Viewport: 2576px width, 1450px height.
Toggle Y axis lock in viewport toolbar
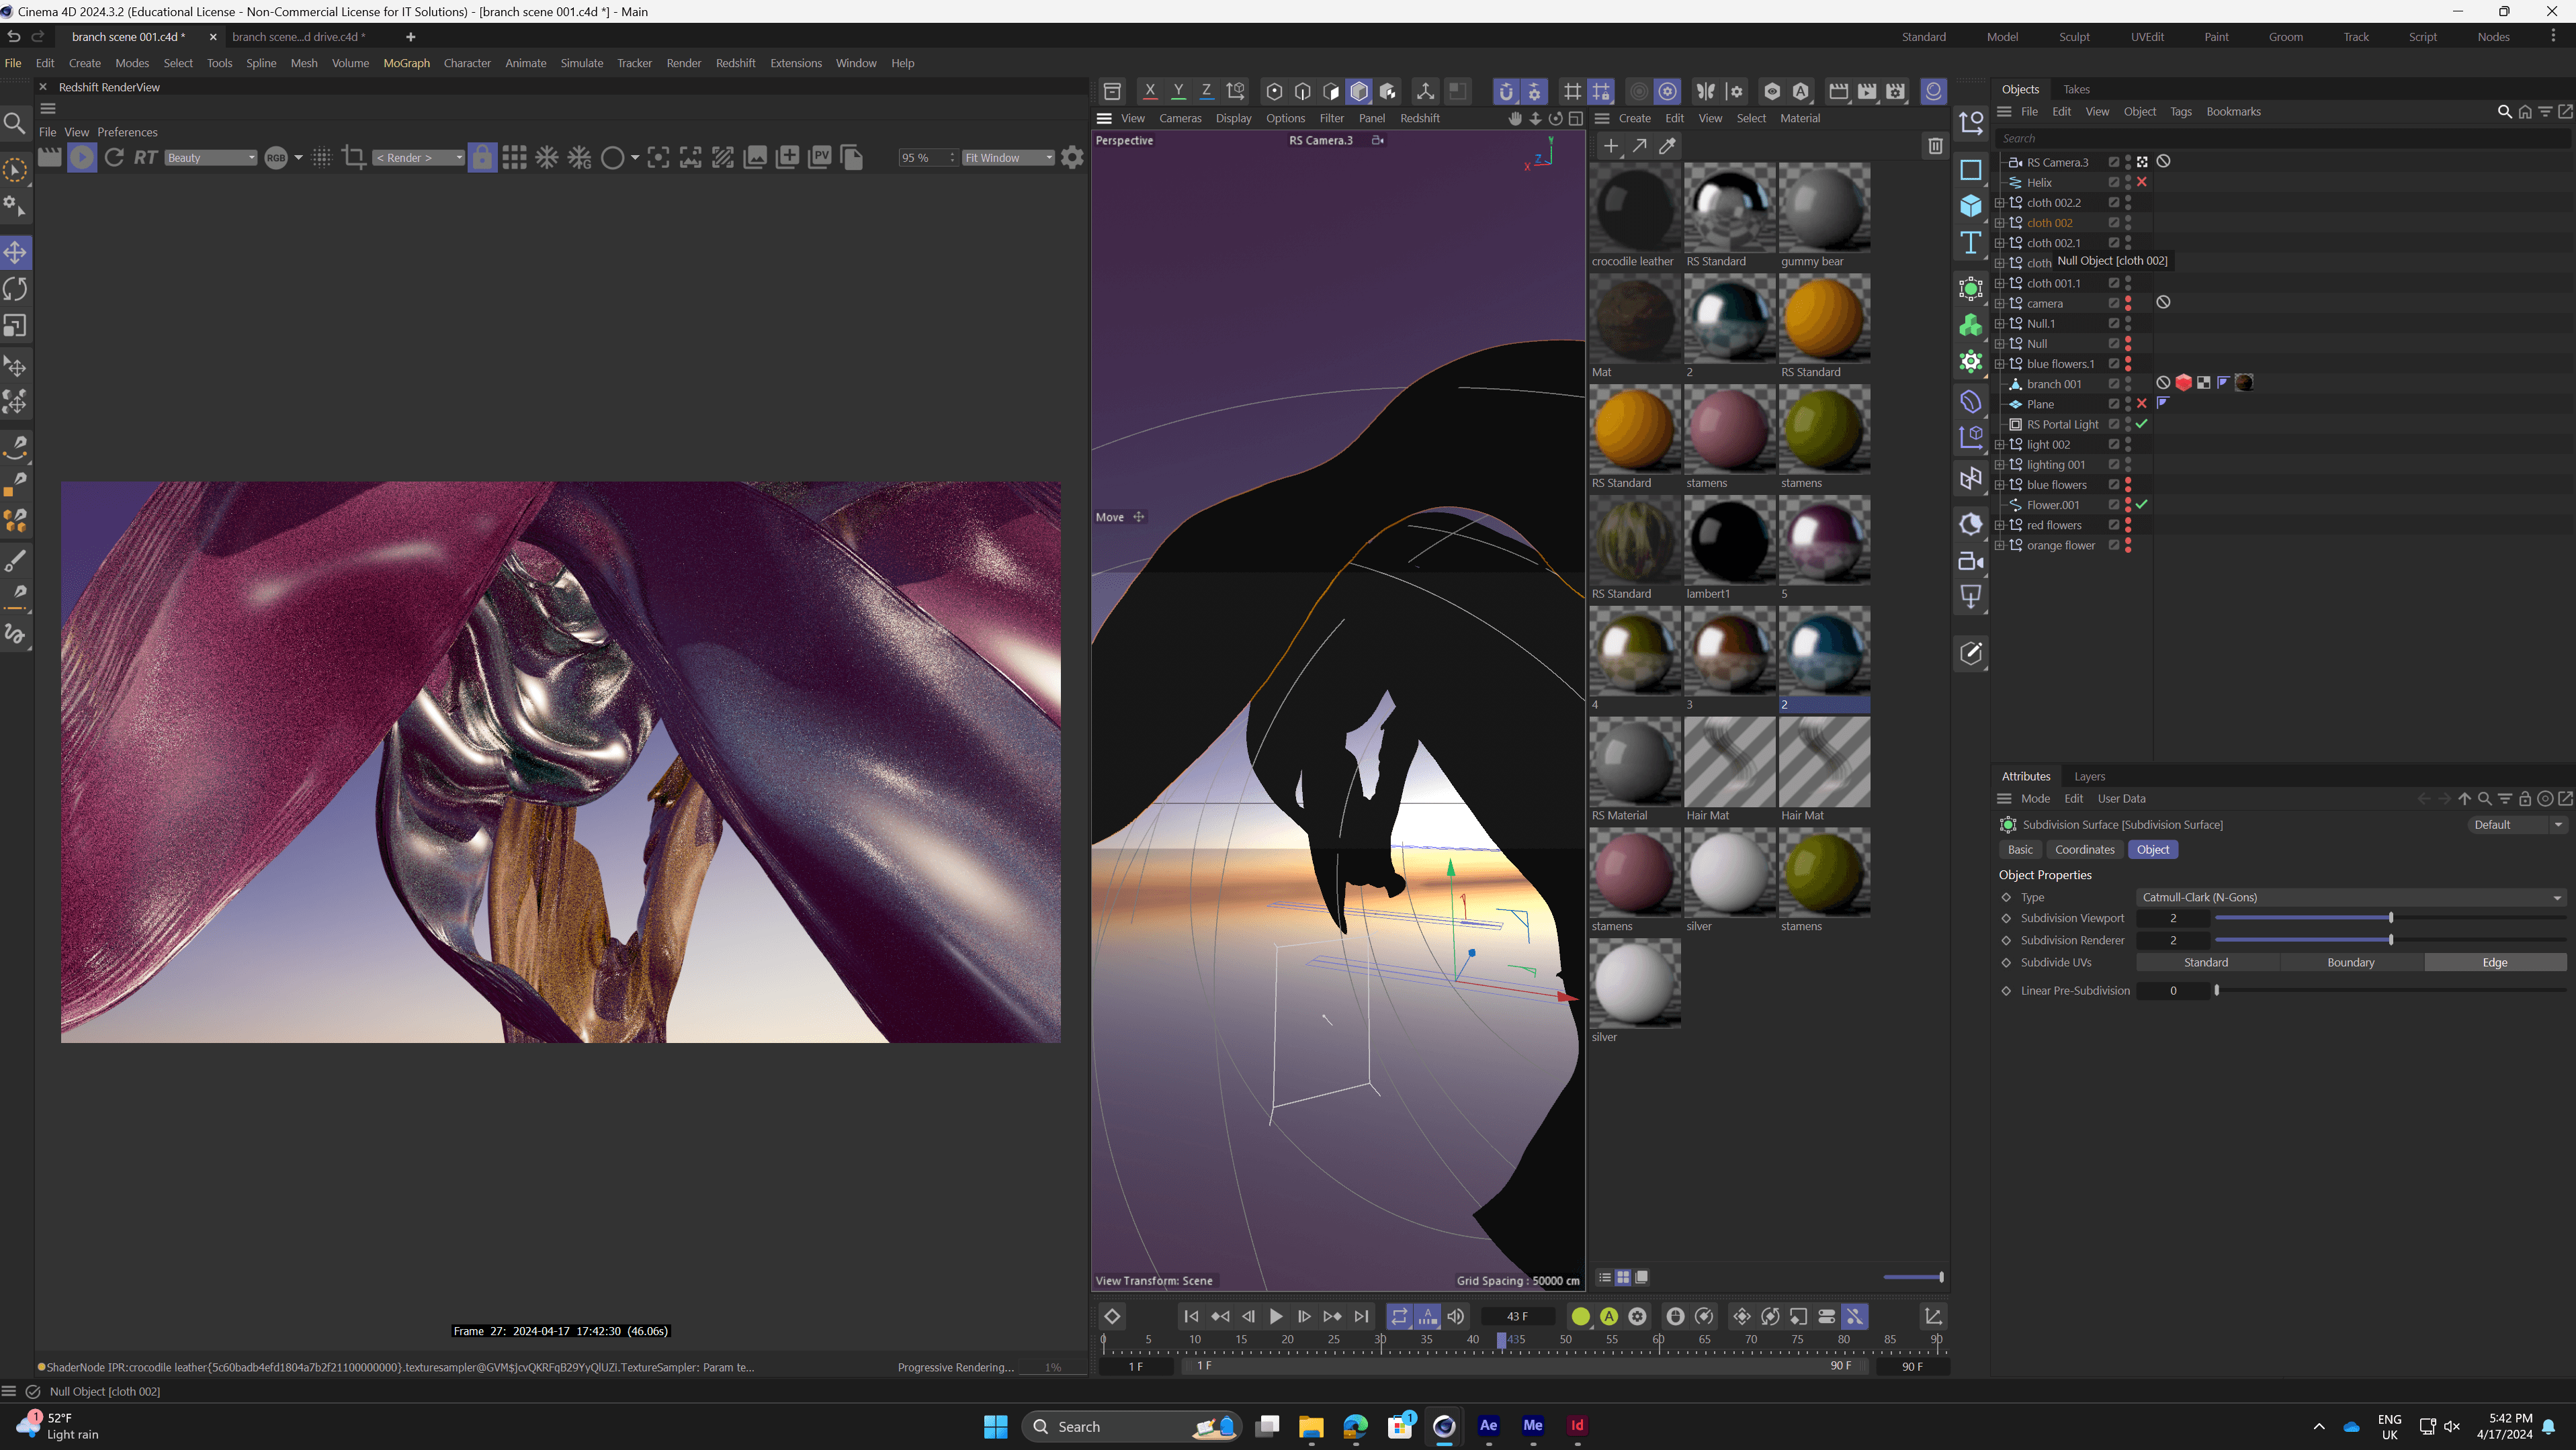(1178, 91)
